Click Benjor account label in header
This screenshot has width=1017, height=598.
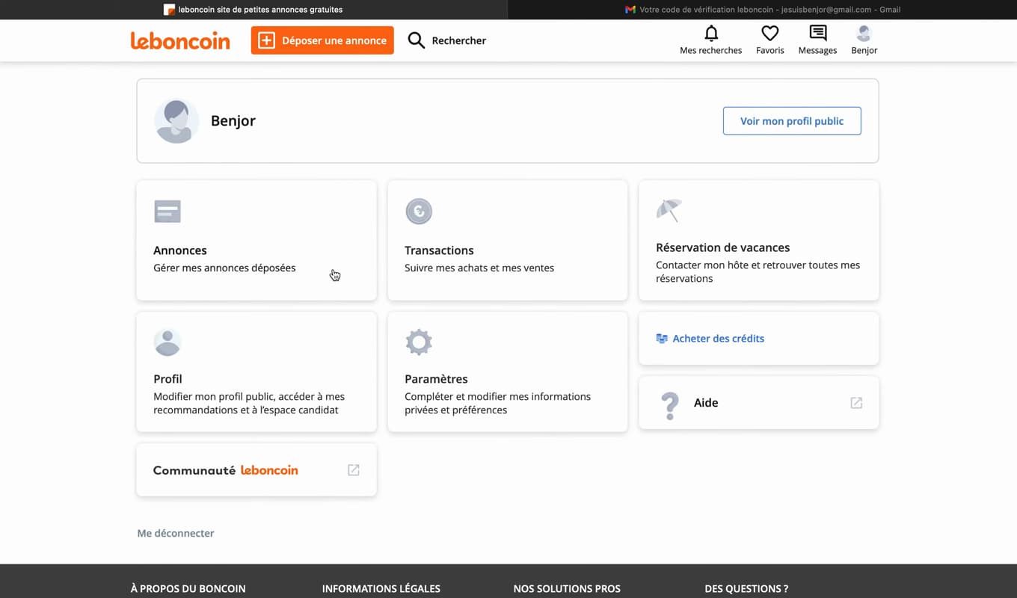[864, 50]
